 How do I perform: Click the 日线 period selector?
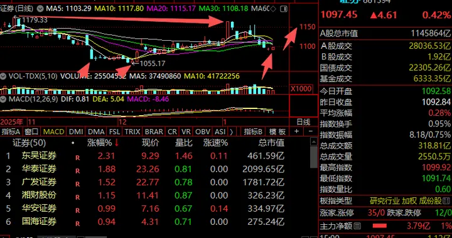(x=303, y=122)
